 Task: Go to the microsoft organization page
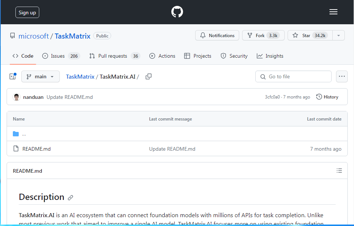pos(34,36)
